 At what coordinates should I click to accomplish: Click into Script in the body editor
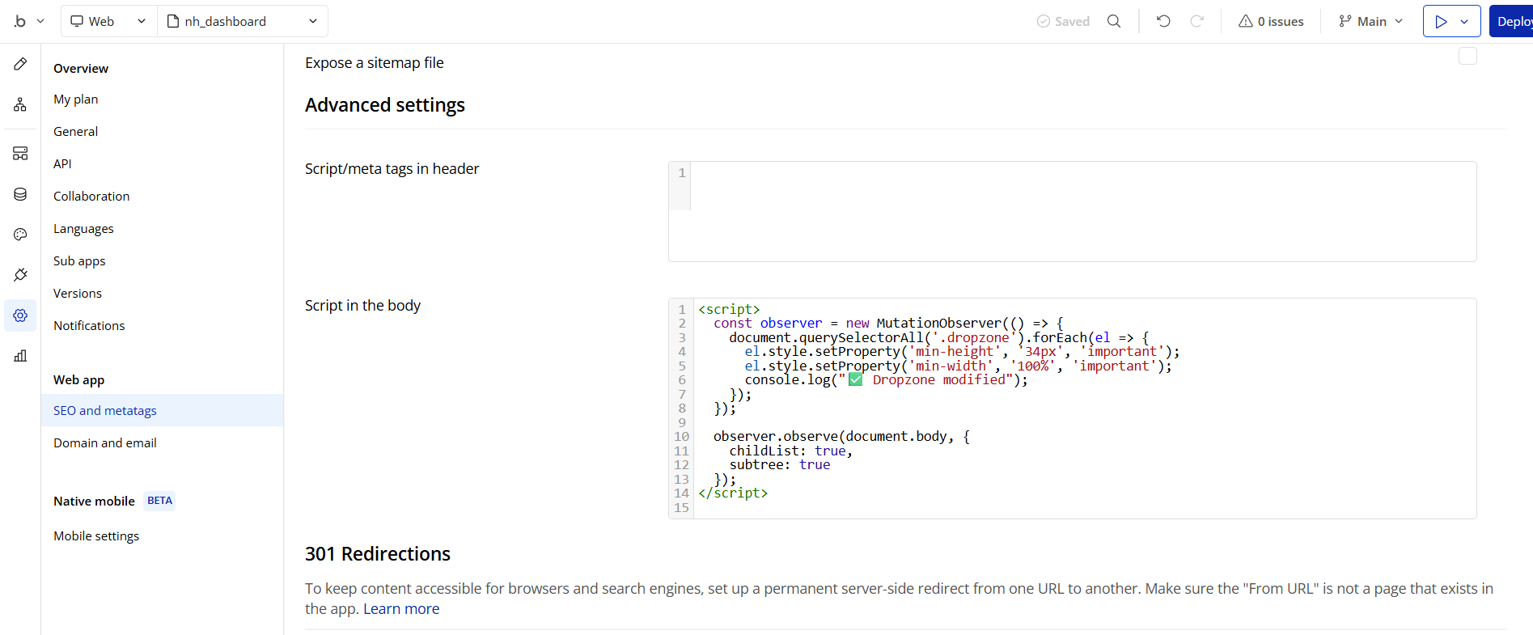tap(1072, 409)
